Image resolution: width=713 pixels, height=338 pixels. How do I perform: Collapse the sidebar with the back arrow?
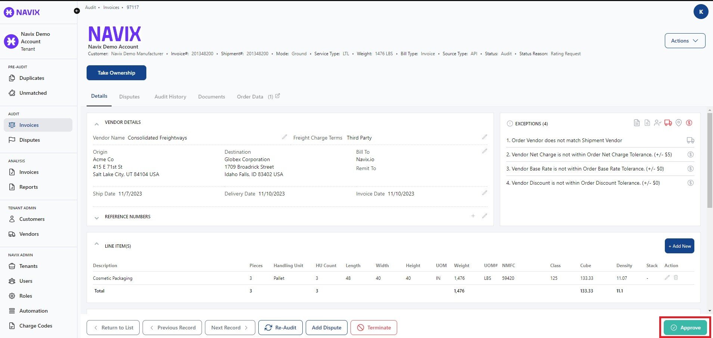pos(77,11)
